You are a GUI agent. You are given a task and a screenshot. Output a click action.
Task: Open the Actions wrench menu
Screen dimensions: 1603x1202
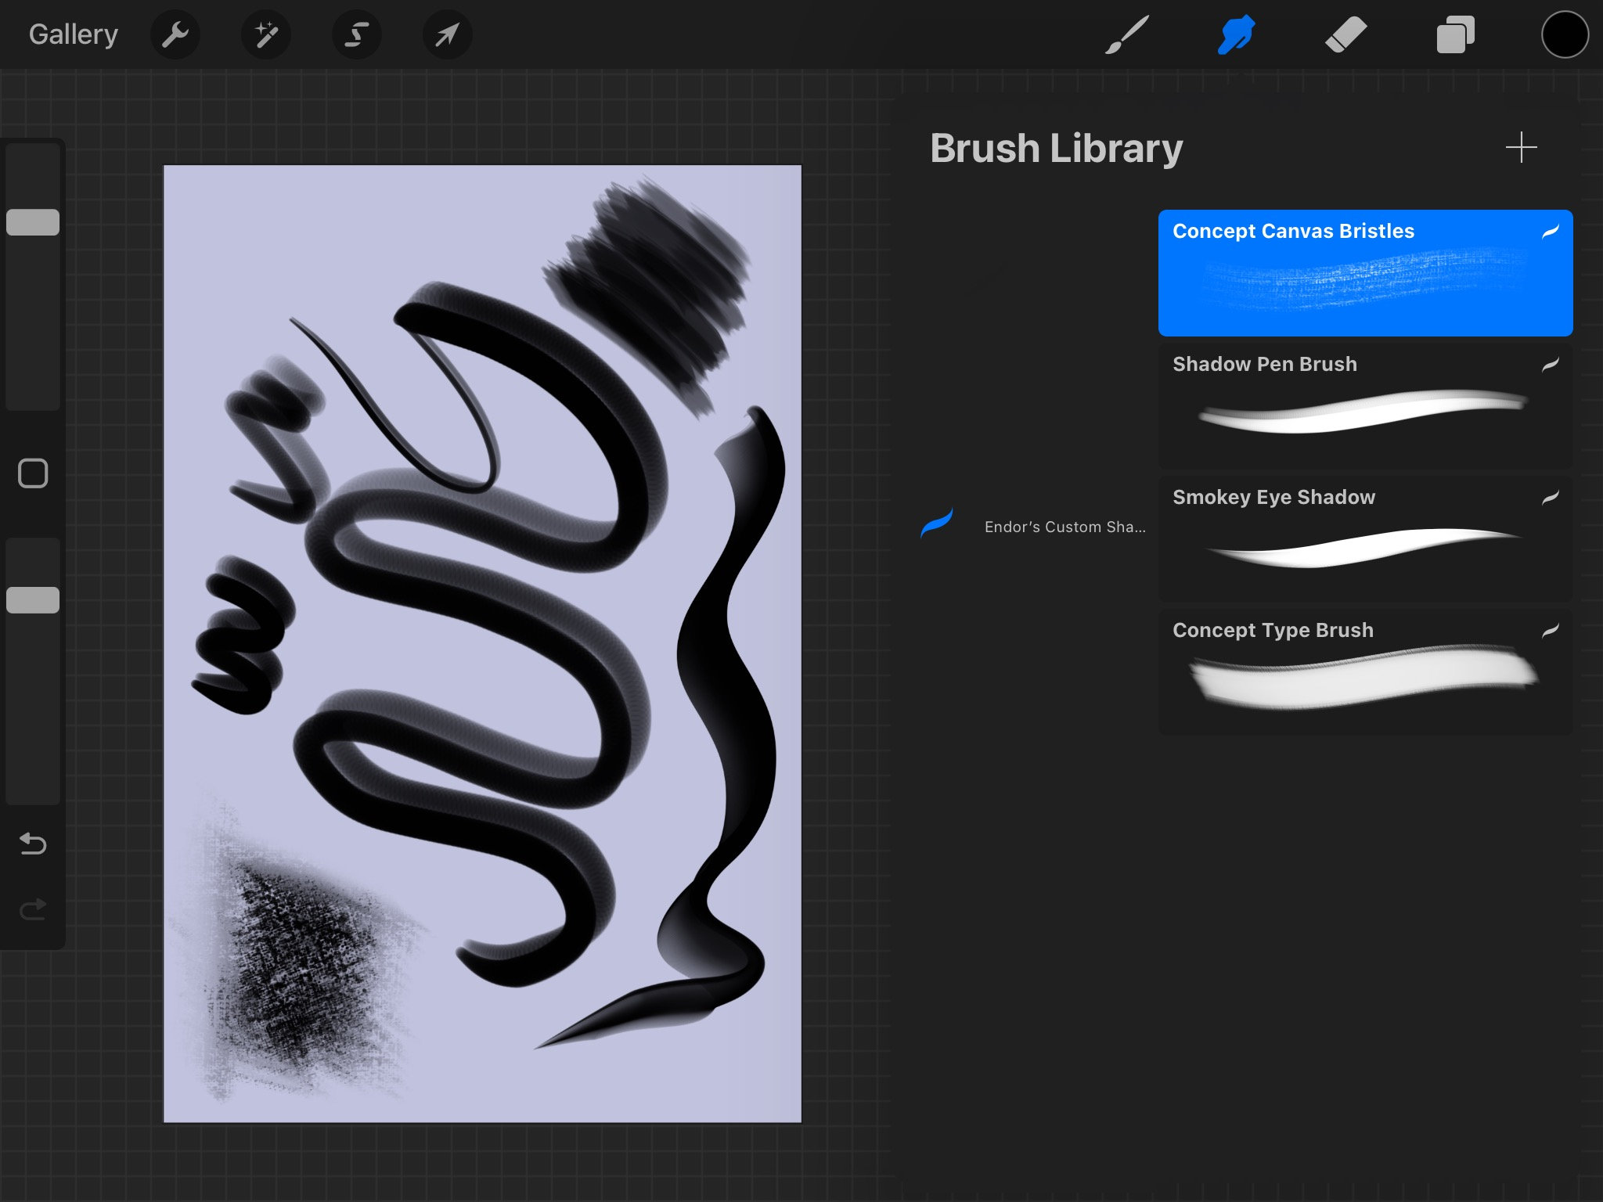tap(175, 34)
